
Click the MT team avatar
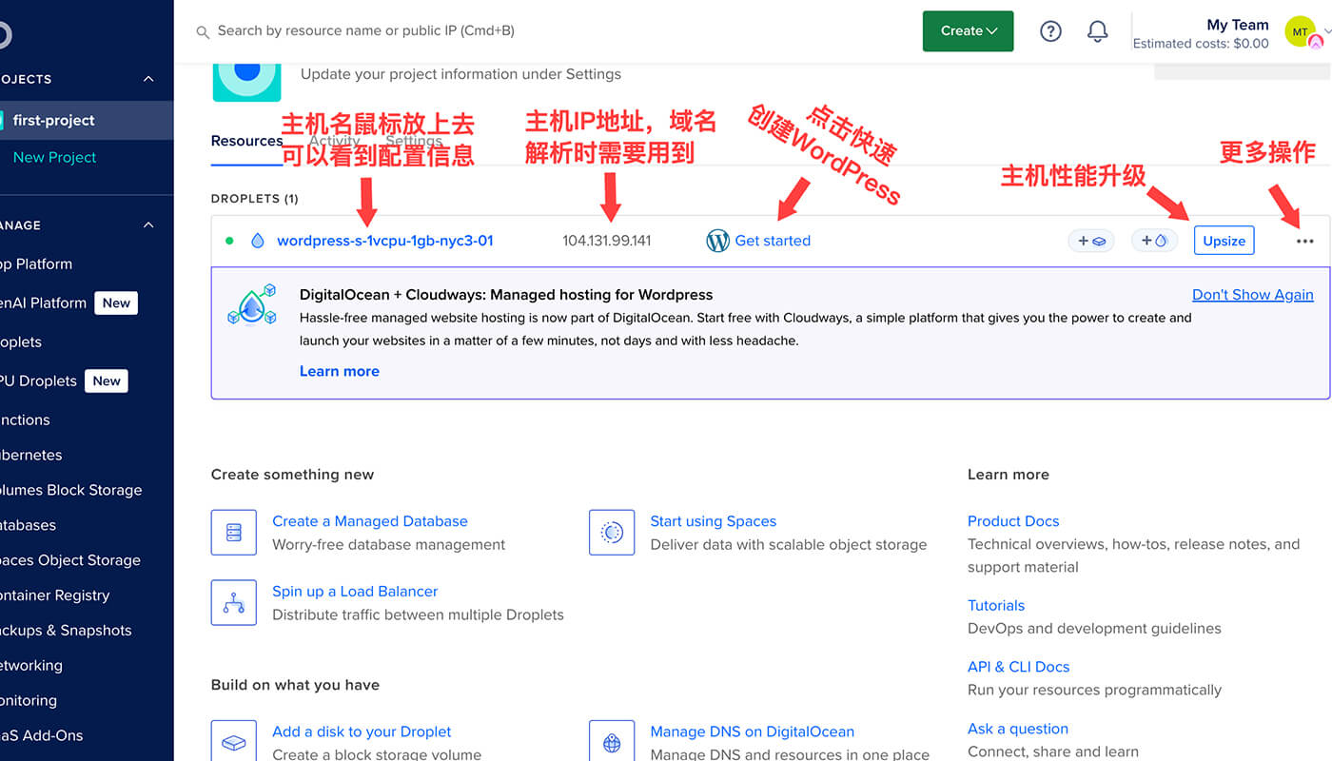[1301, 31]
